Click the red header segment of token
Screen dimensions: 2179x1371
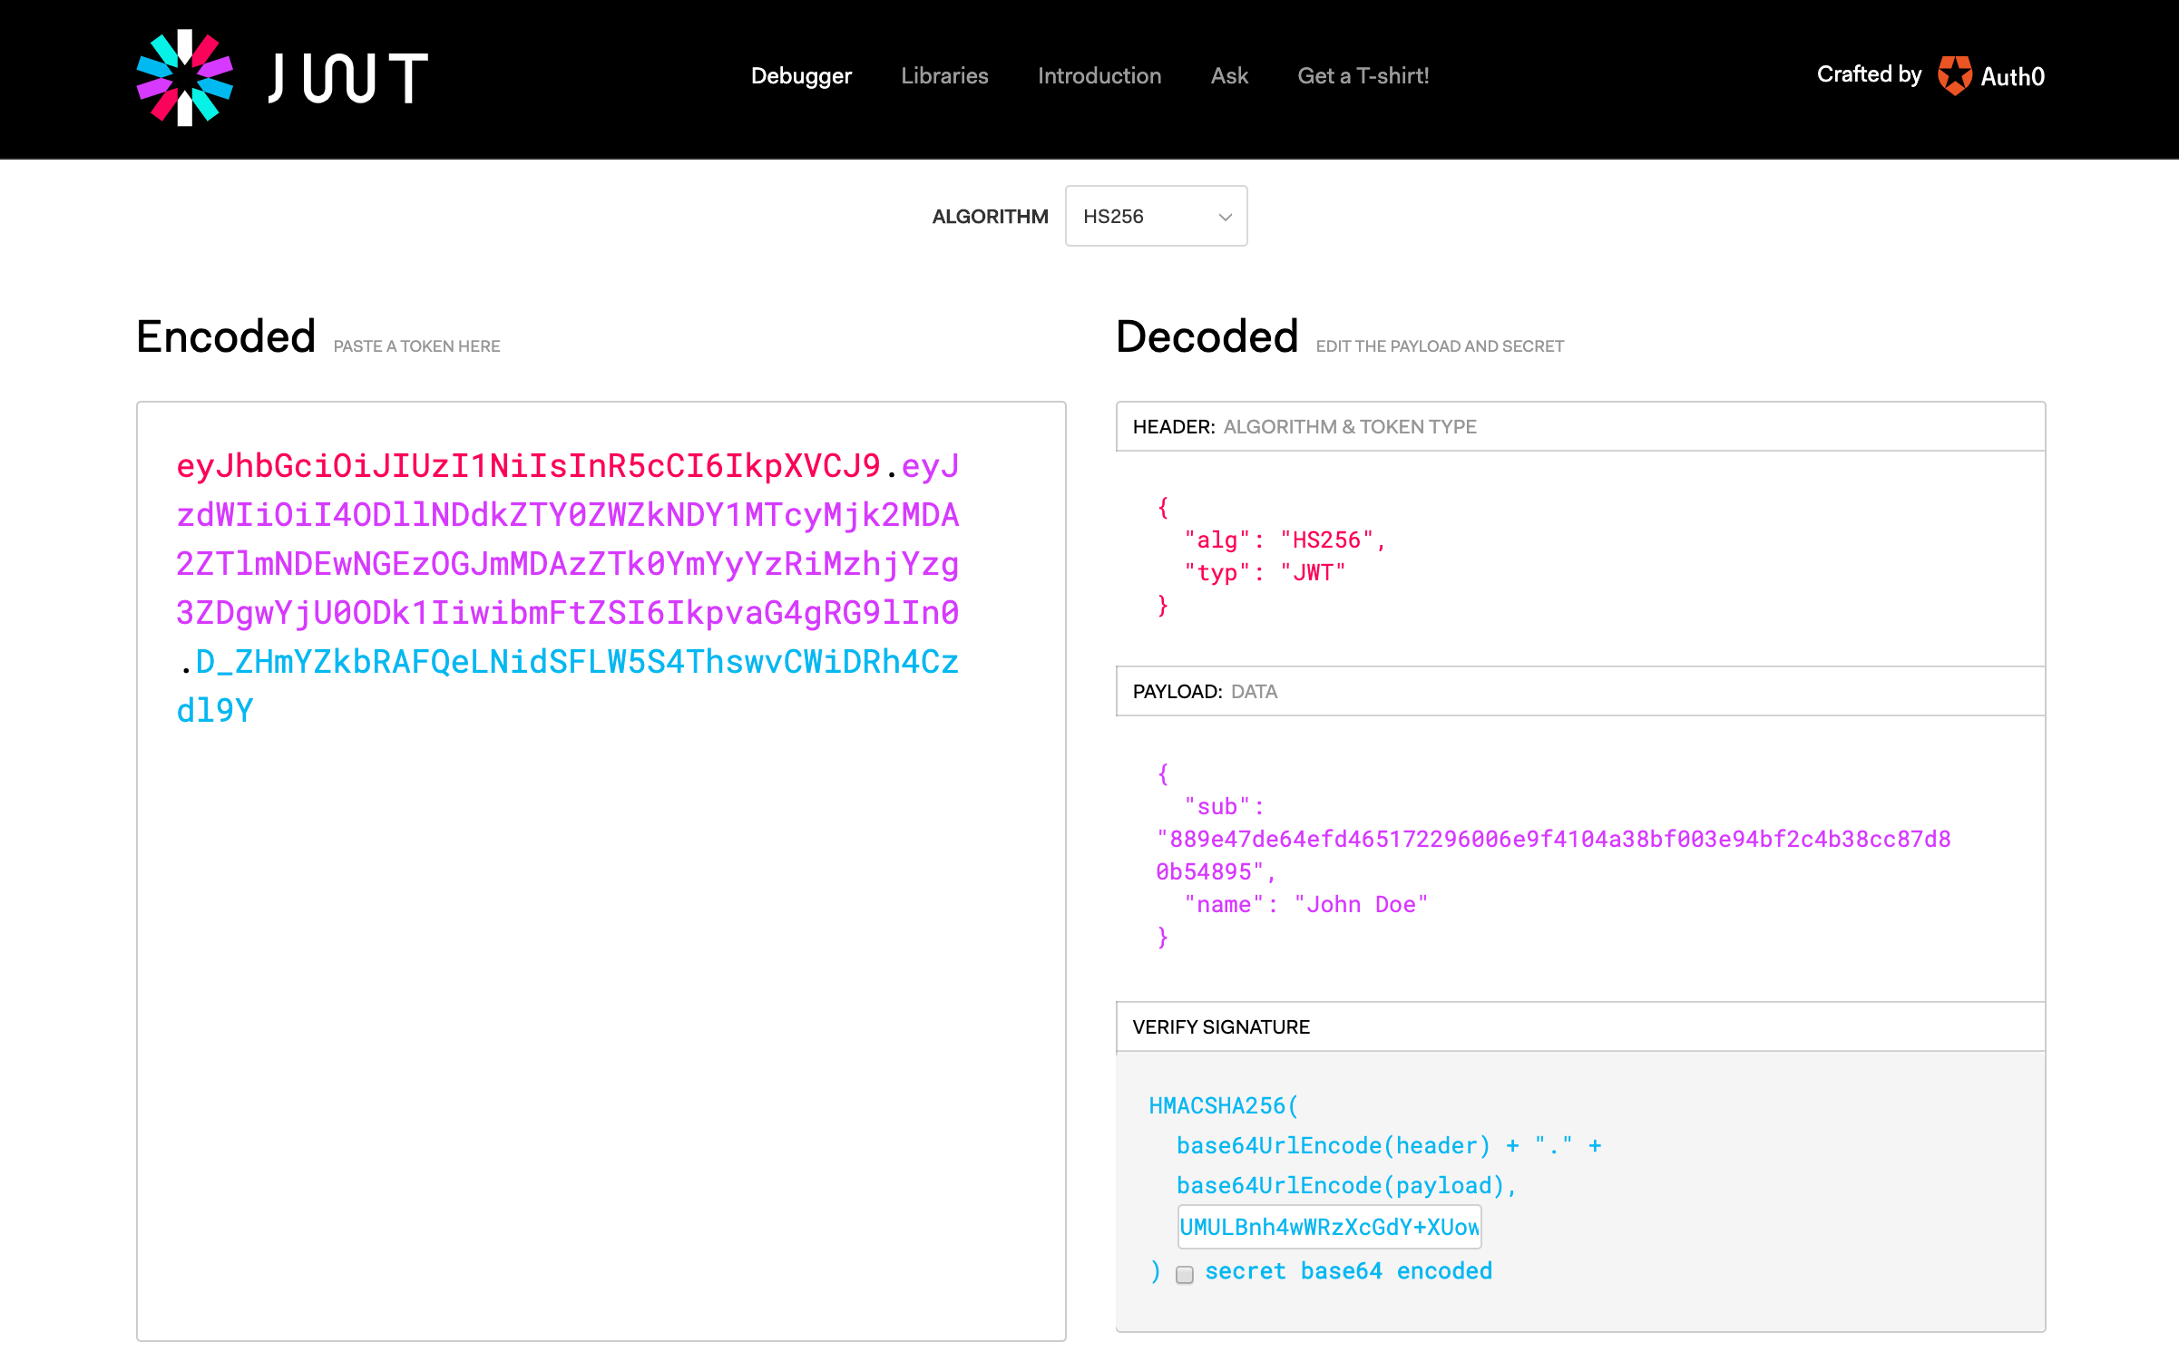click(x=528, y=466)
